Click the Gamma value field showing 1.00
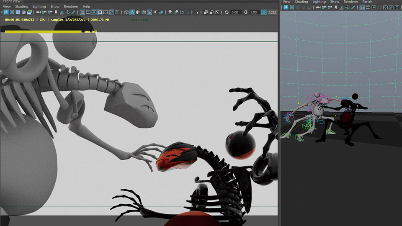 point(254,13)
